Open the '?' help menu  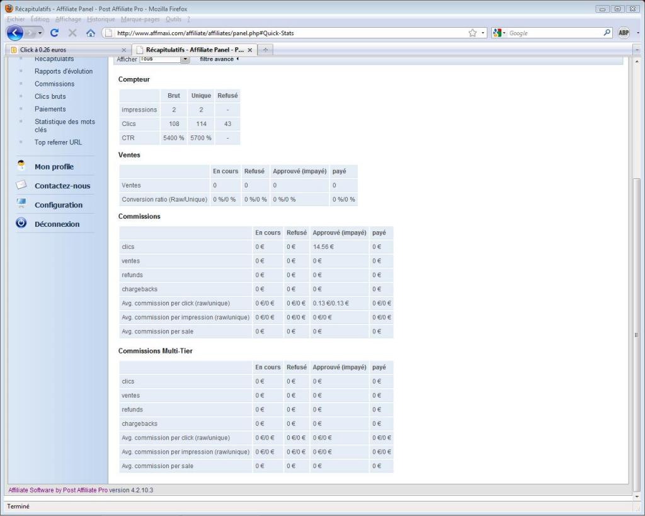click(x=188, y=19)
